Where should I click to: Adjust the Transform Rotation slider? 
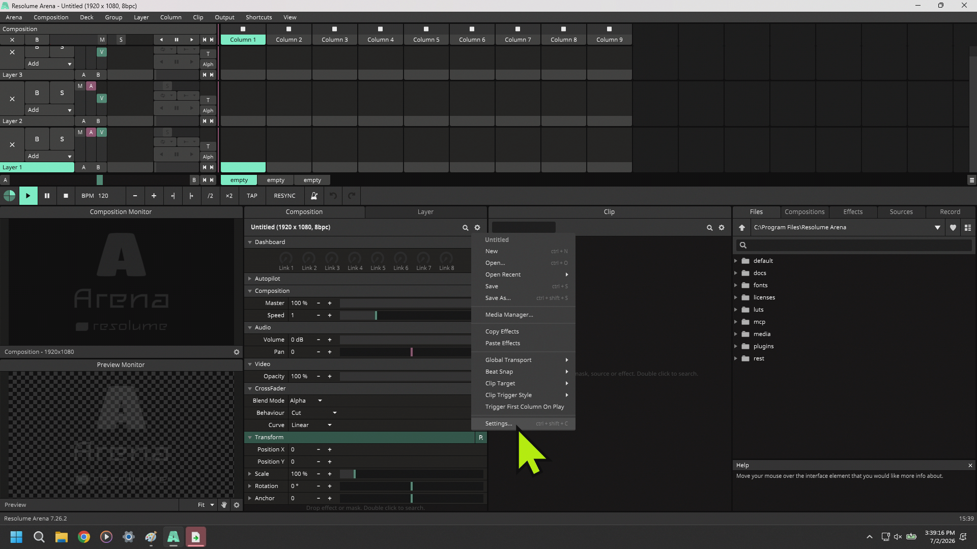tap(411, 486)
